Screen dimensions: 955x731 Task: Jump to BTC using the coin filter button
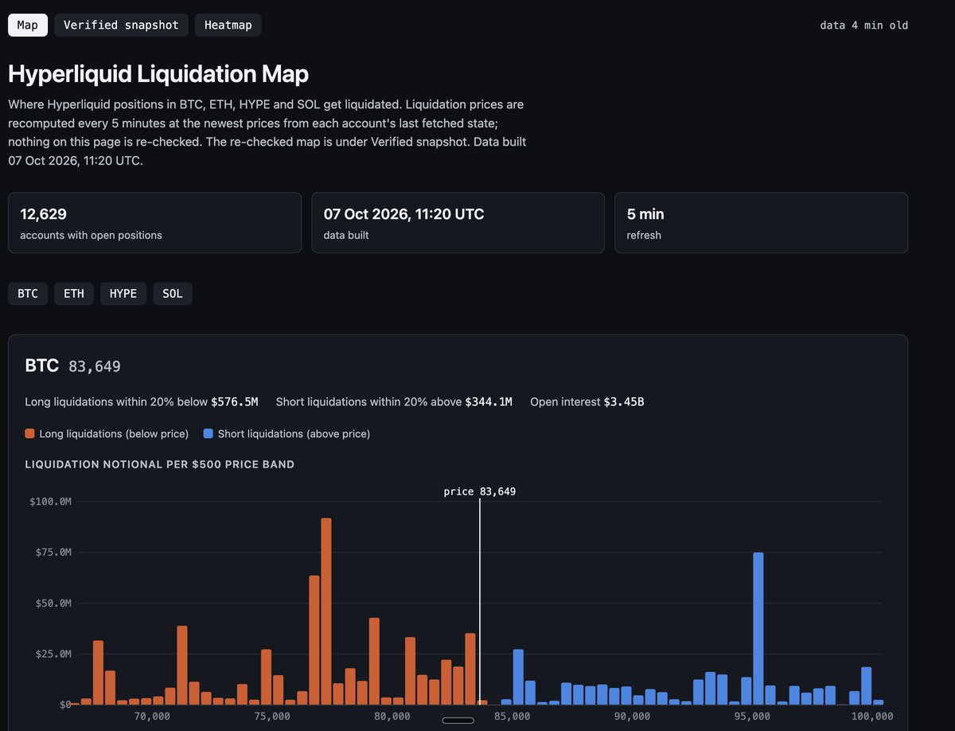[x=28, y=294]
